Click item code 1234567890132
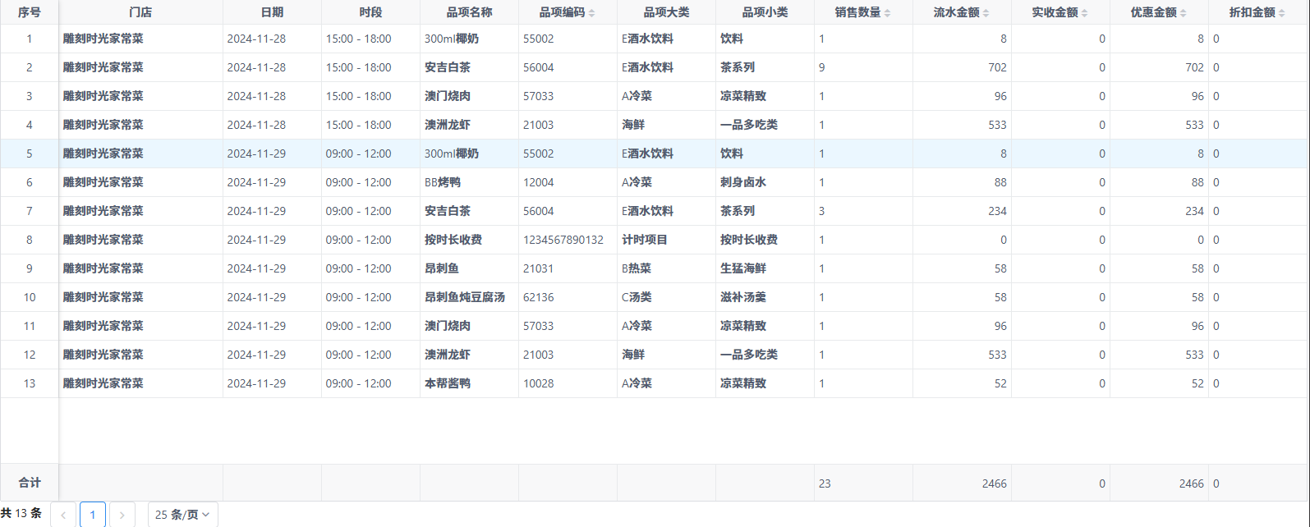 click(563, 240)
